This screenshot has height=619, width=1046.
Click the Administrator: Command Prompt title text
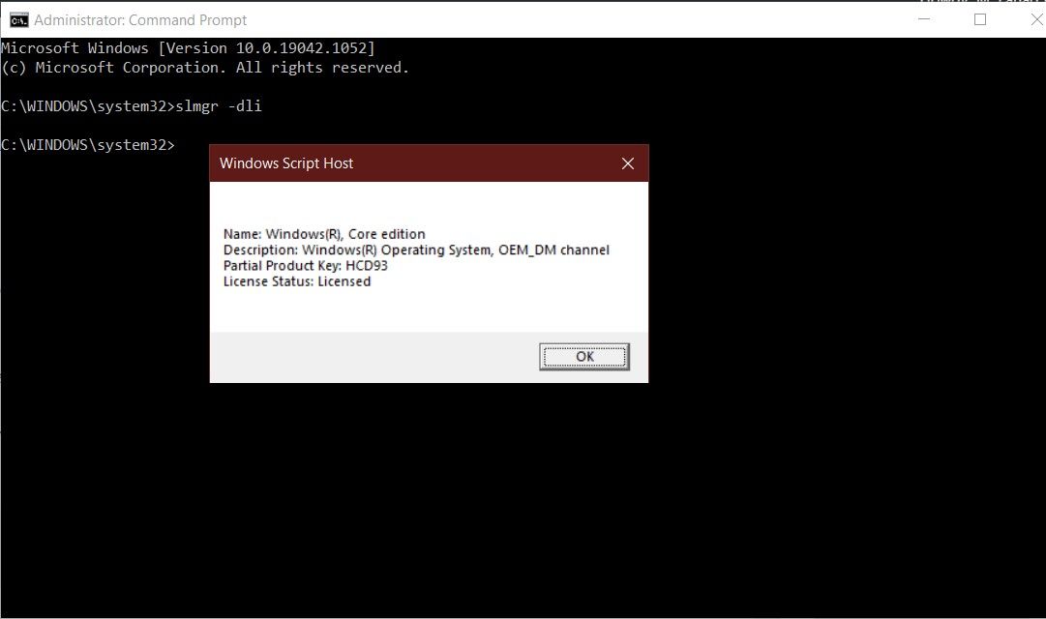point(140,19)
